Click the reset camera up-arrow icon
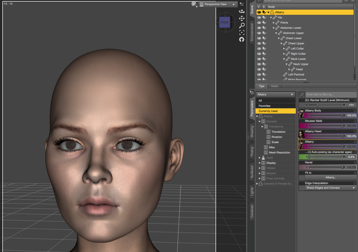The width and height of the screenshot is (358, 252). [x=242, y=39]
